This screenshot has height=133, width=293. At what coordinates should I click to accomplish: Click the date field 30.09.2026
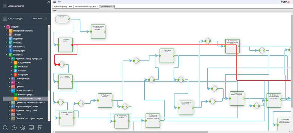(x=38, y=18)
